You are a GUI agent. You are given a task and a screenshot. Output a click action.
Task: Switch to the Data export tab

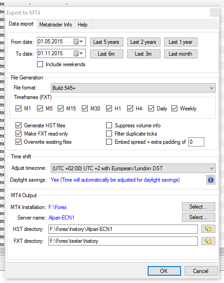(x=21, y=24)
